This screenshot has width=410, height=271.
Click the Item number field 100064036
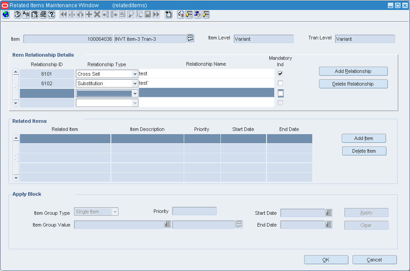point(68,39)
